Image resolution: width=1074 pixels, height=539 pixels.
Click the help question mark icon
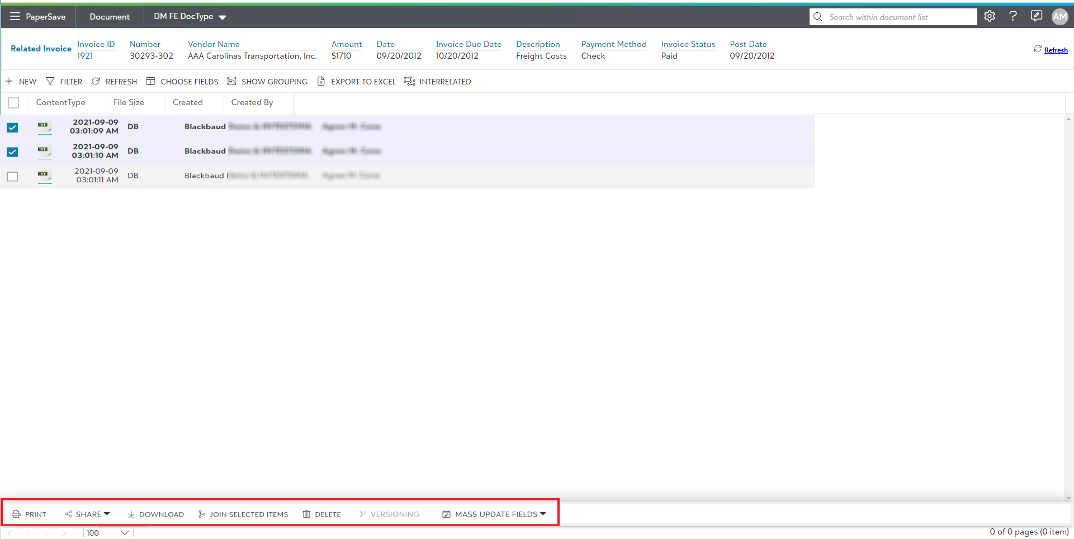[1013, 17]
